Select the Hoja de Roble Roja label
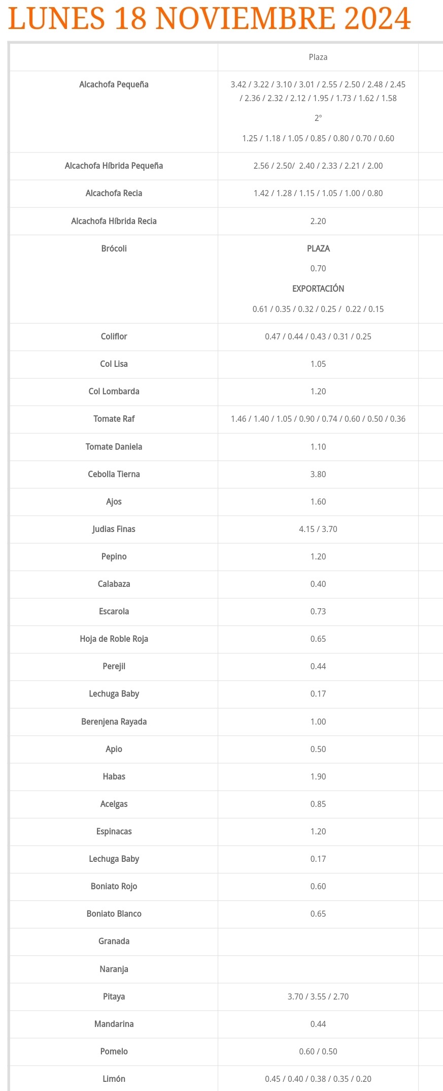443x1091 pixels. coord(114,639)
